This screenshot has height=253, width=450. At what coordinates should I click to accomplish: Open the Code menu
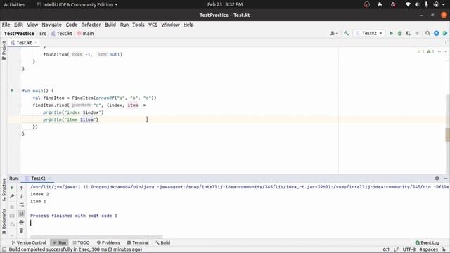click(x=72, y=25)
